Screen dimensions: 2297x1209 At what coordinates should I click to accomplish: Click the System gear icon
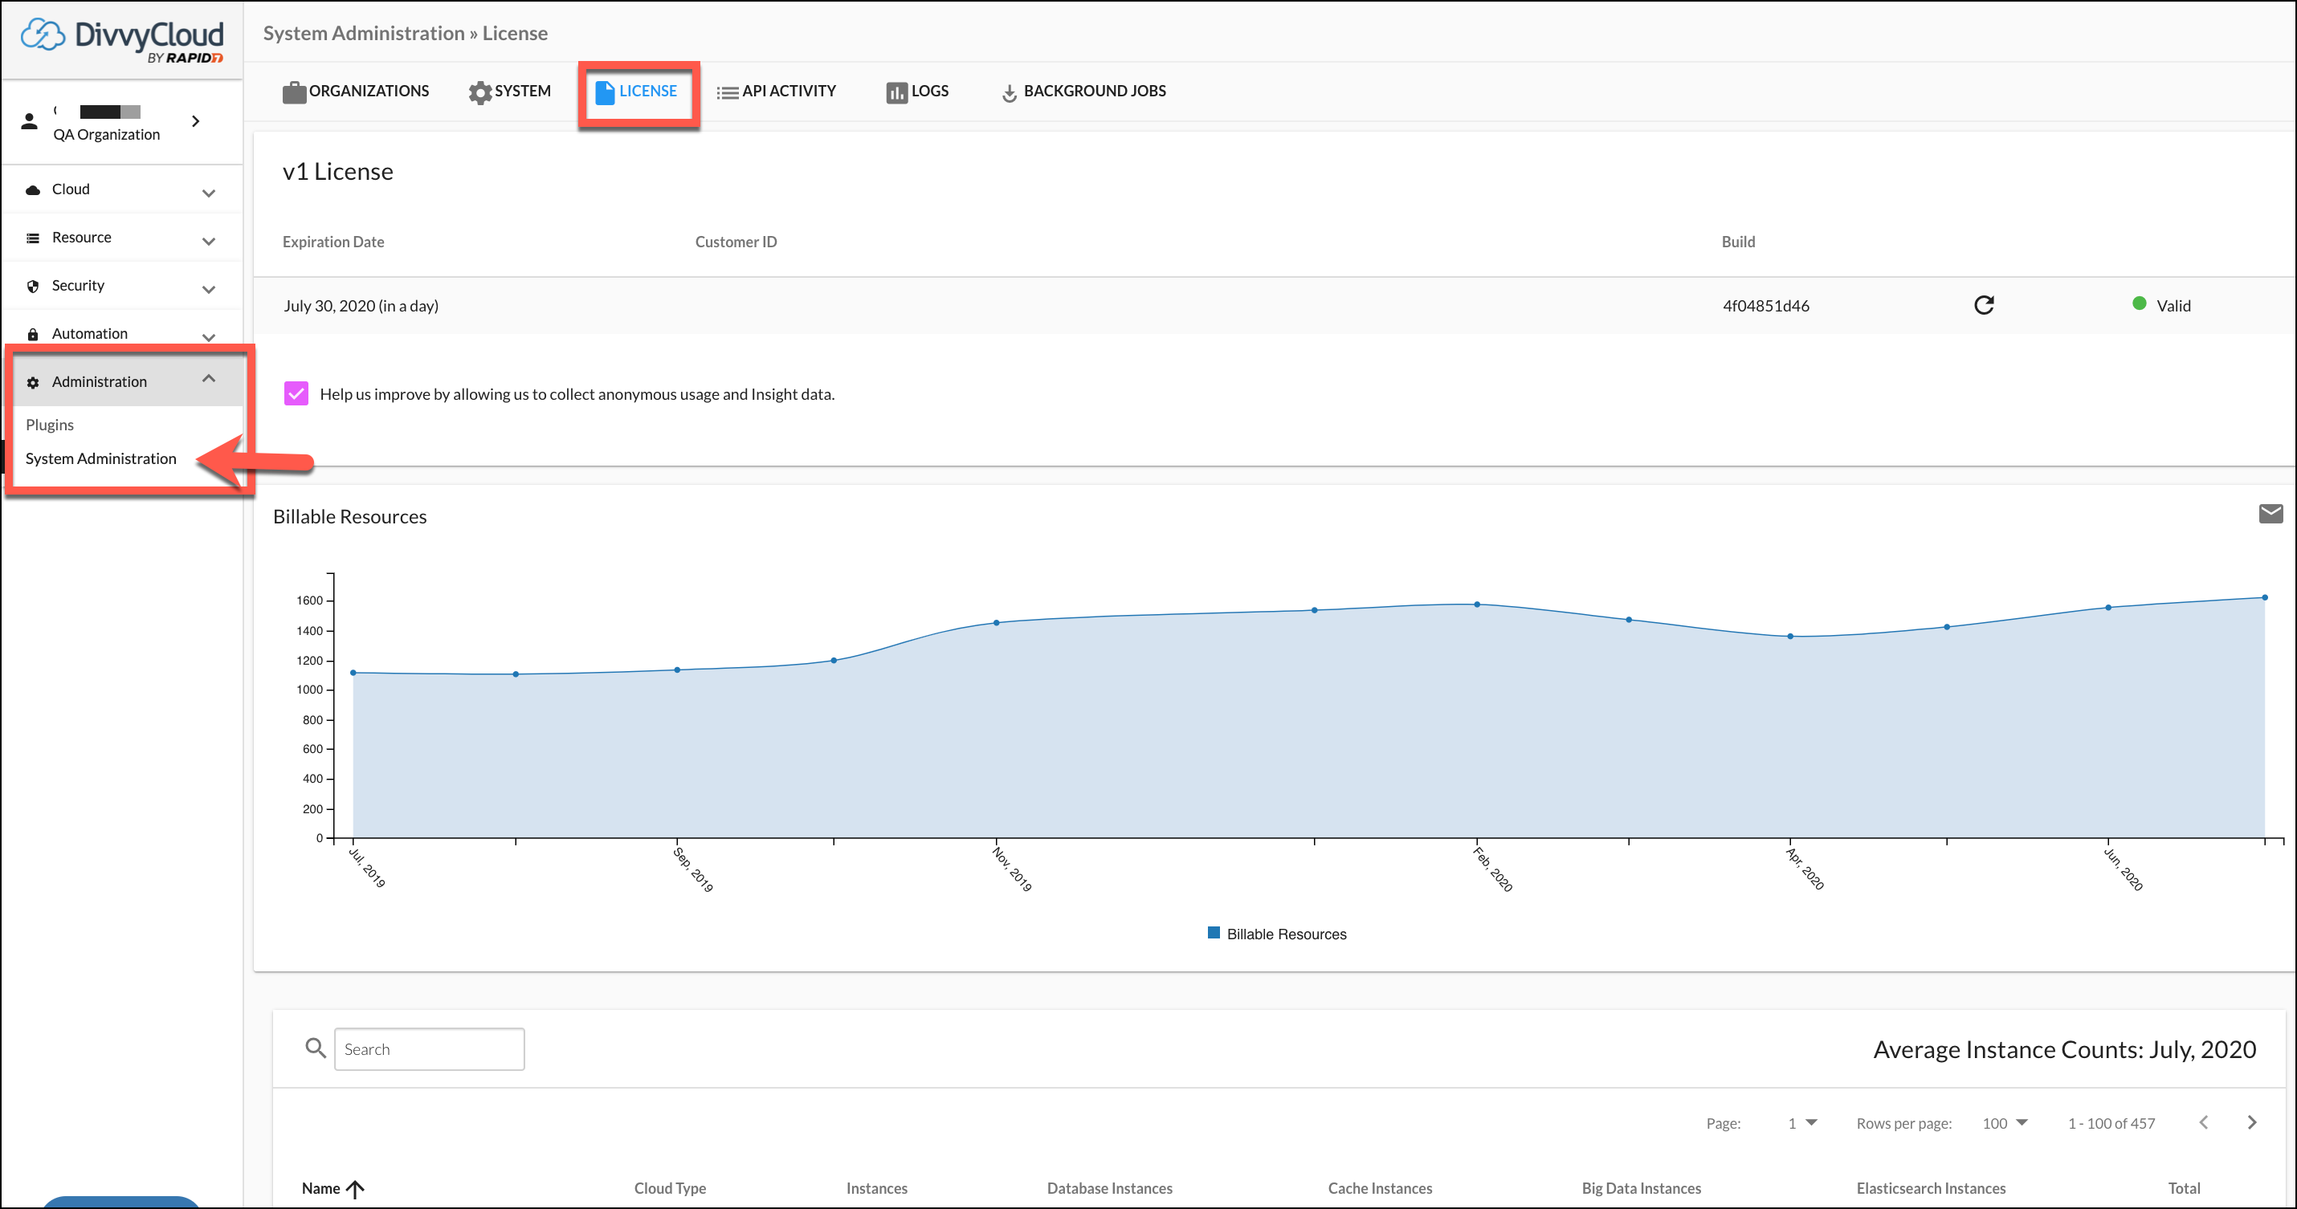(x=479, y=92)
